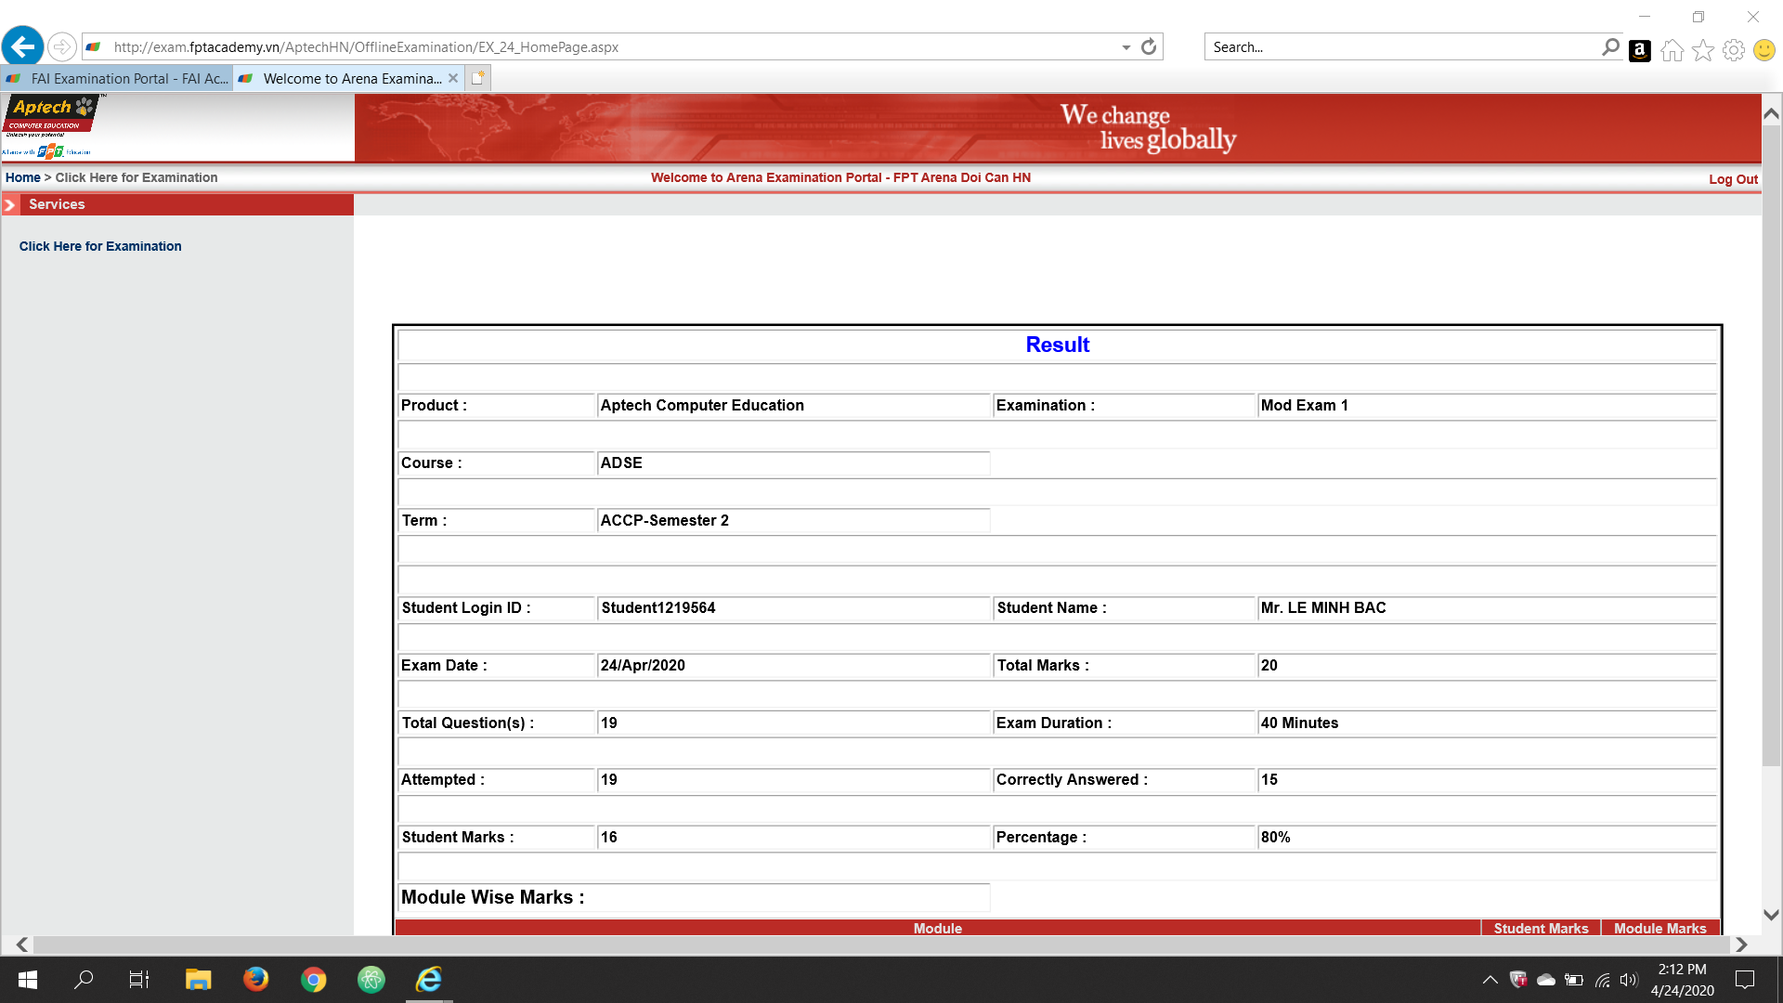Image resolution: width=1783 pixels, height=1003 pixels.
Task: Click the Module column header
Action: pos(937,928)
